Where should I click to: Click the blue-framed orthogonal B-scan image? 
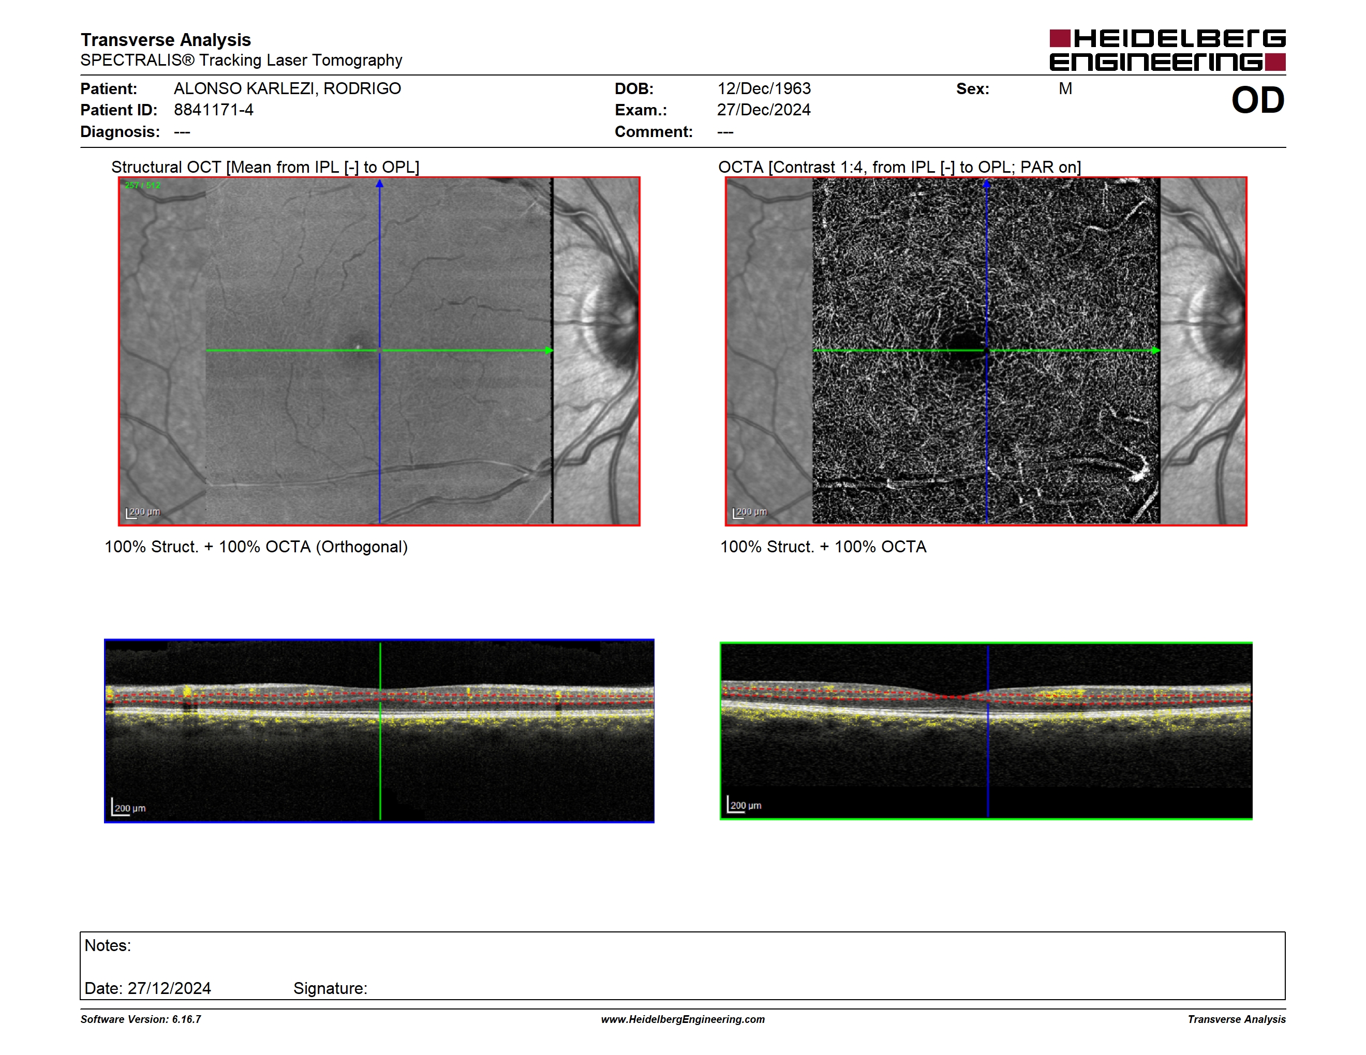pos(379,731)
